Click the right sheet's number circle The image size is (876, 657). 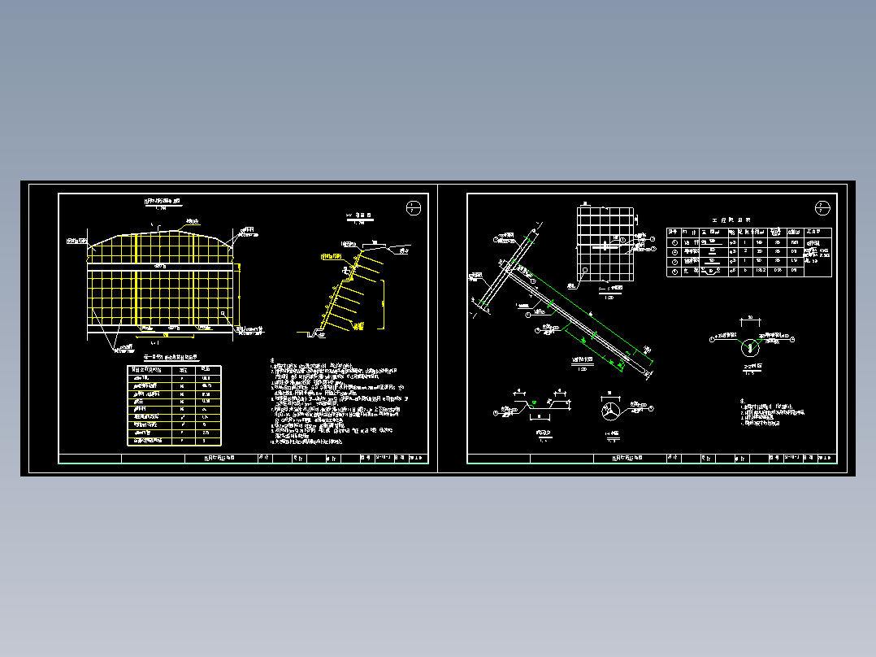click(x=822, y=208)
